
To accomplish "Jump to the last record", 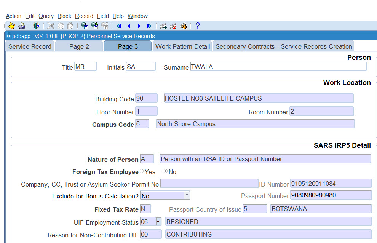I will point(149,26).
